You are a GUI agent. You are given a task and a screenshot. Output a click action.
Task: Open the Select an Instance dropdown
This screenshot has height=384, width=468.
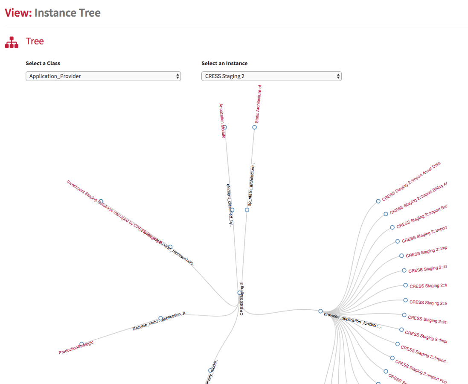coord(271,76)
